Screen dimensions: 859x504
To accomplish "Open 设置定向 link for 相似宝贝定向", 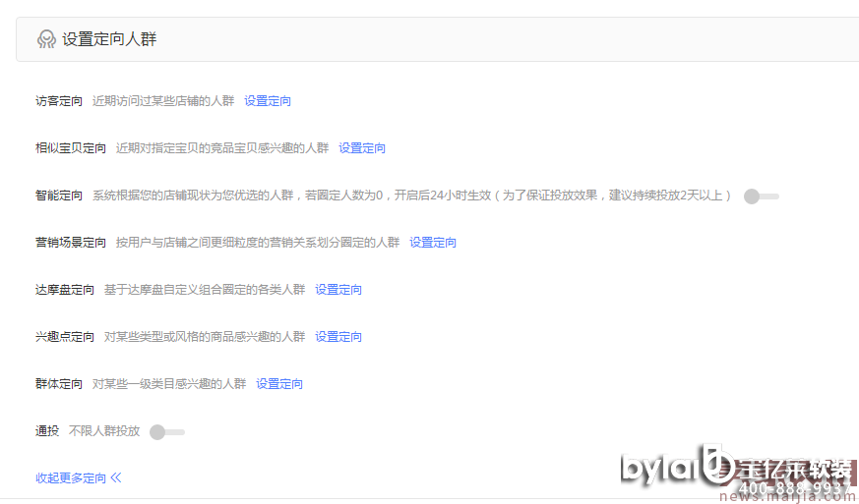I will [x=361, y=147].
